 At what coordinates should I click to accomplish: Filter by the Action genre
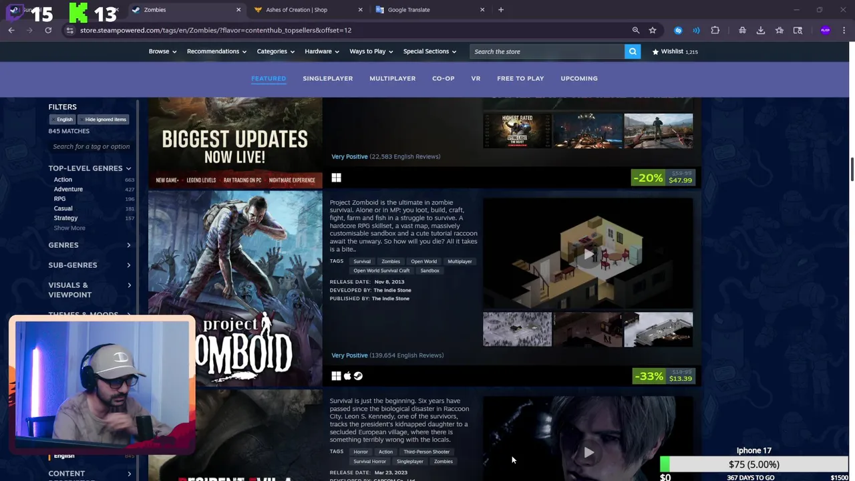[x=63, y=180]
